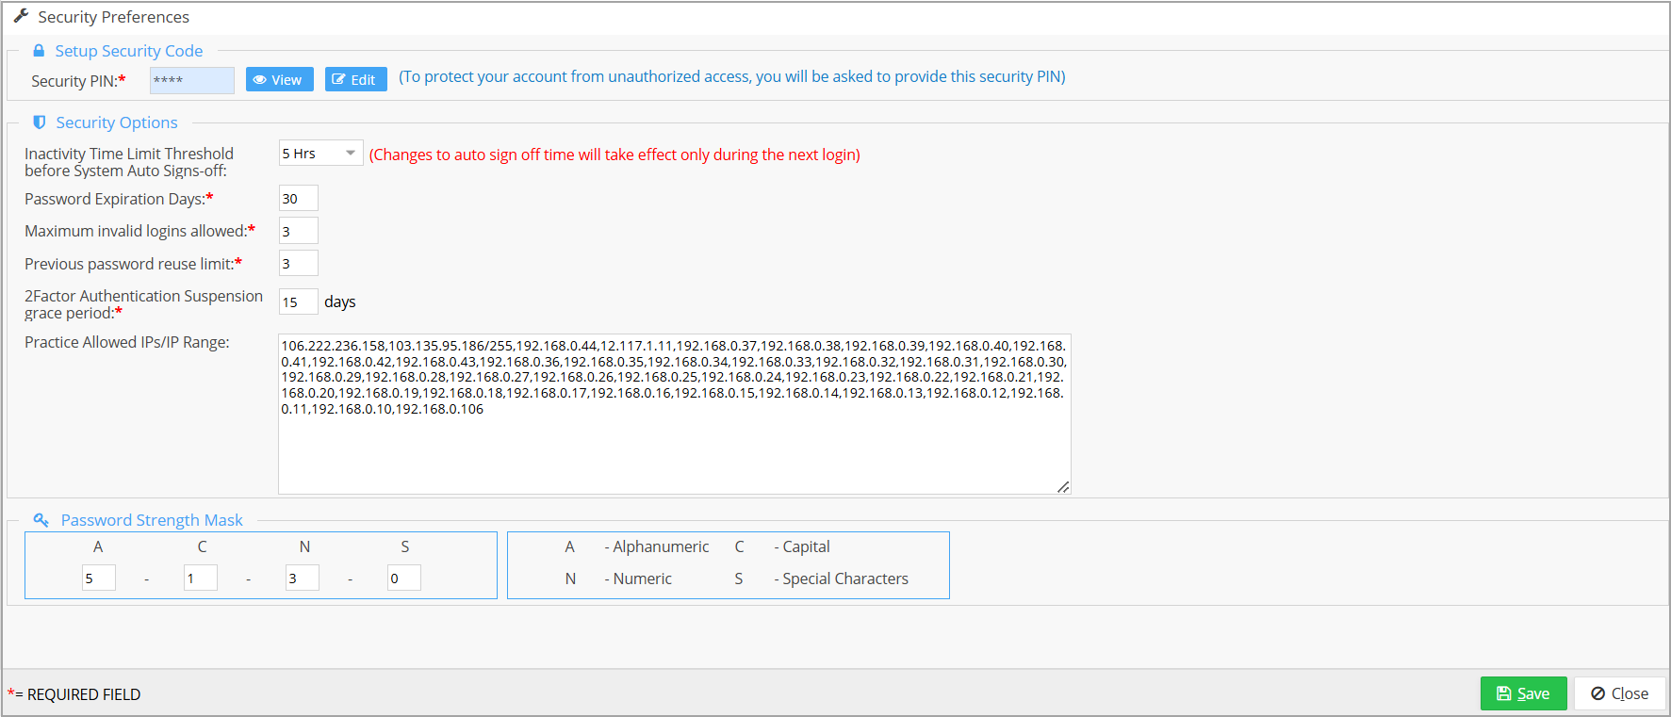Click the lock icon beside Setup Security Code
1671x717 pixels.
pyautogui.click(x=39, y=51)
